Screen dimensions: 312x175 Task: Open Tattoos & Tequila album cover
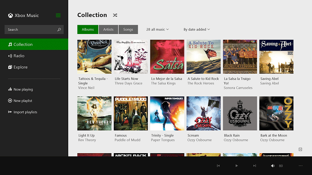pos(94,57)
